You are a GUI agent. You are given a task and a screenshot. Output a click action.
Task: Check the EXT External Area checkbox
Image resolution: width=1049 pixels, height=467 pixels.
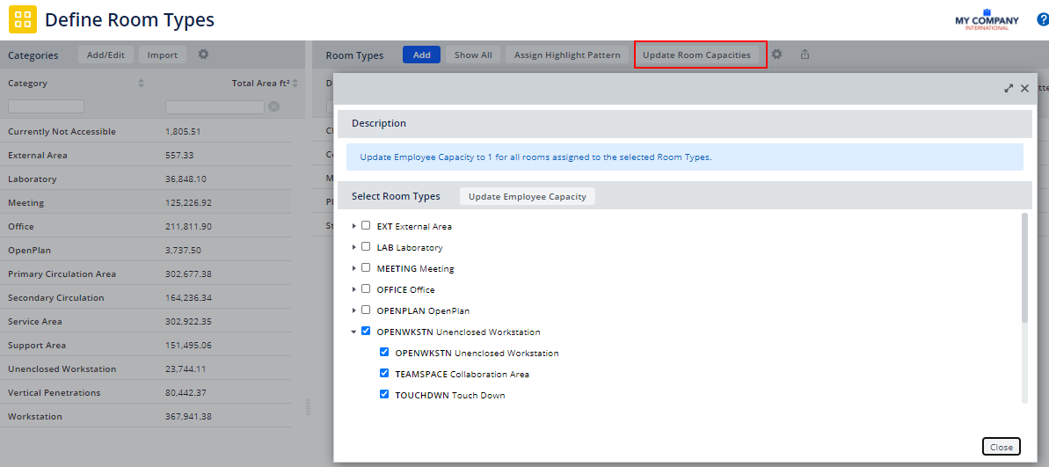click(x=366, y=226)
